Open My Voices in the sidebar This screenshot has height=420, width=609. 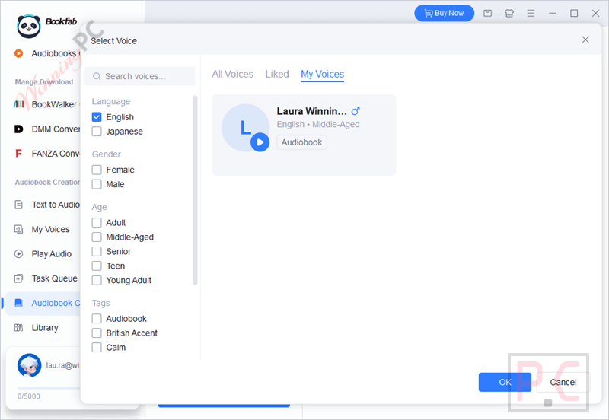pos(43,230)
